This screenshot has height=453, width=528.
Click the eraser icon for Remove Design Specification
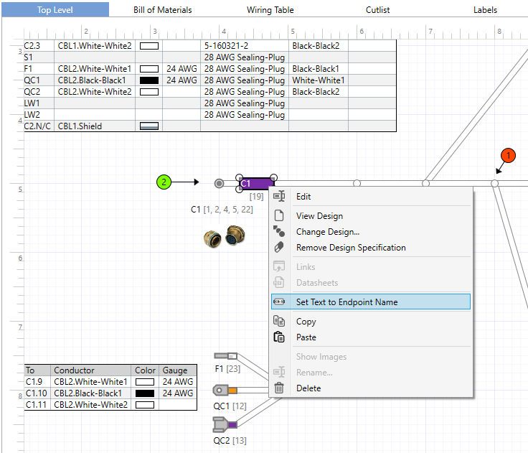279,247
